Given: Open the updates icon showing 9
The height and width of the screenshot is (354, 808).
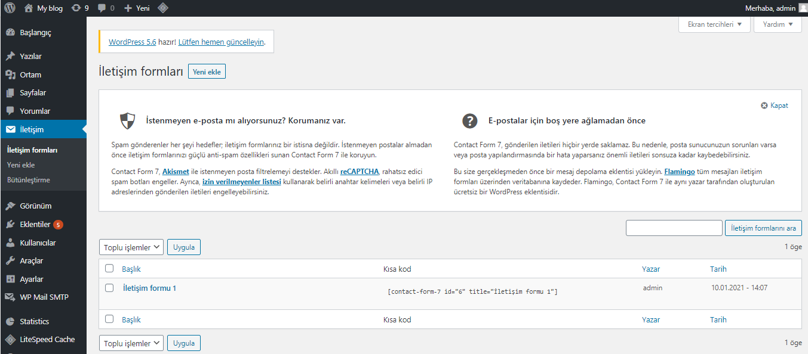Looking at the screenshot, I should click(76, 8).
